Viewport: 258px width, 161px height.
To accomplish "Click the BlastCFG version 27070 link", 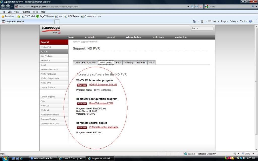I will [101, 103].
